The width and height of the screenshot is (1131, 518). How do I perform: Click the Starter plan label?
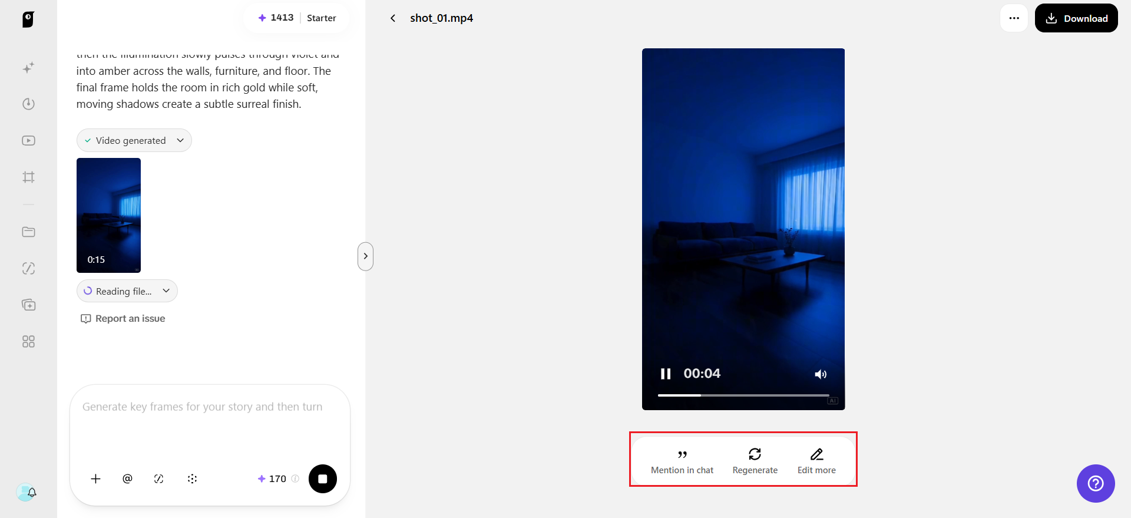[x=322, y=18]
